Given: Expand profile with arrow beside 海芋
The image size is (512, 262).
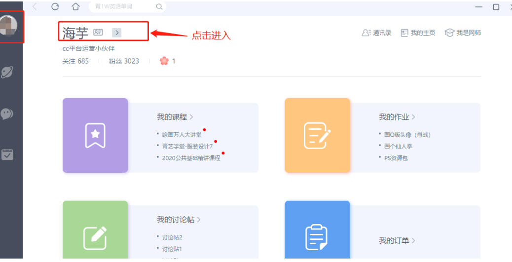Looking at the screenshot, I should click(116, 33).
